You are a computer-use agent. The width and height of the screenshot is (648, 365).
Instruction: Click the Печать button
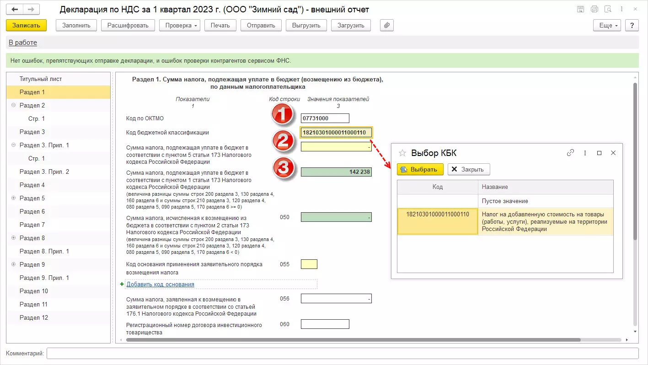click(x=220, y=25)
